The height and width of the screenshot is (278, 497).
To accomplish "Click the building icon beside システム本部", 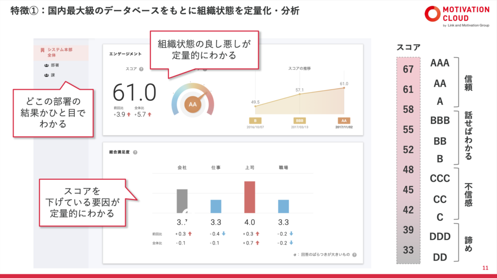I will [x=43, y=50].
